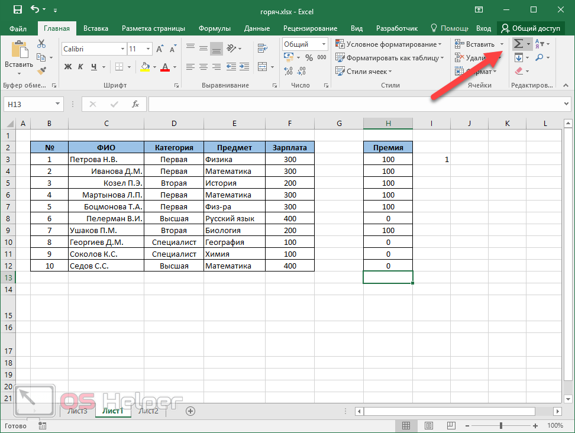Click the Общий доступ share button
Image resolution: width=575 pixels, height=433 pixels.
click(531, 28)
